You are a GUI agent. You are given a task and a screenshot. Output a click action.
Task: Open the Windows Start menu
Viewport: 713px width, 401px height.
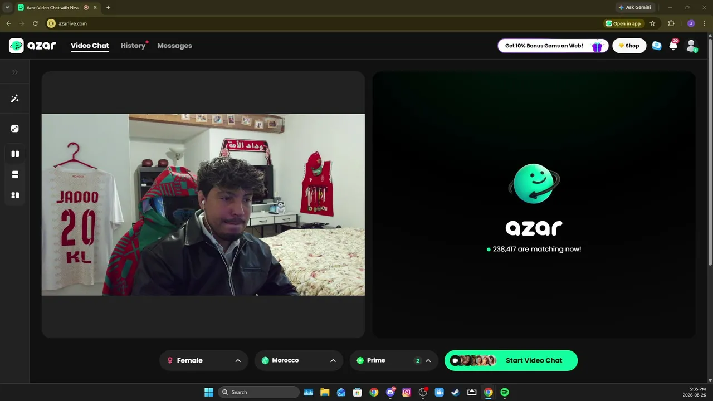click(x=209, y=392)
